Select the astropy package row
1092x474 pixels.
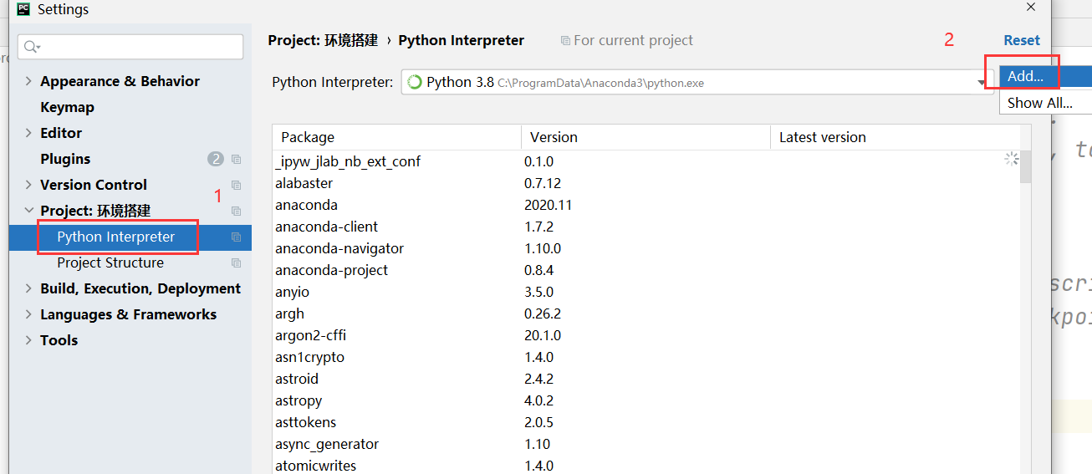pos(646,400)
